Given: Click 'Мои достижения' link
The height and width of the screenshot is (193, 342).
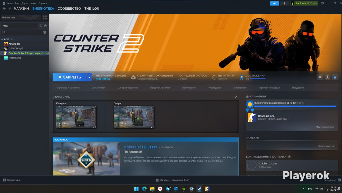Looking at the screenshot, I should [x=325, y=127].
